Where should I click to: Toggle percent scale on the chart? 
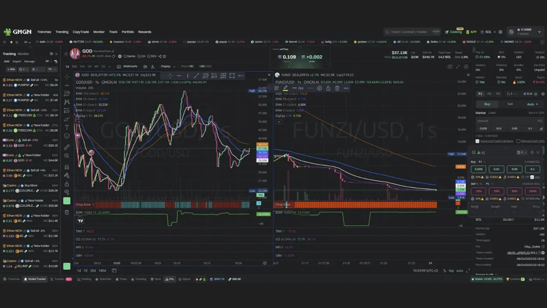(444, 271)
